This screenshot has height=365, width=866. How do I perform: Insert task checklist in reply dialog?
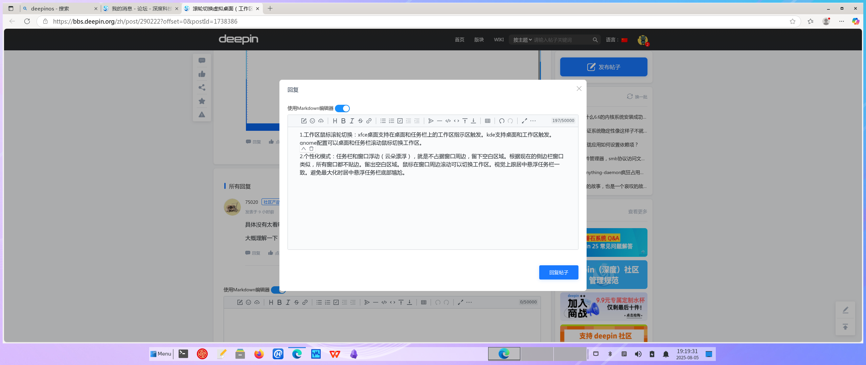tap(400, 121)
